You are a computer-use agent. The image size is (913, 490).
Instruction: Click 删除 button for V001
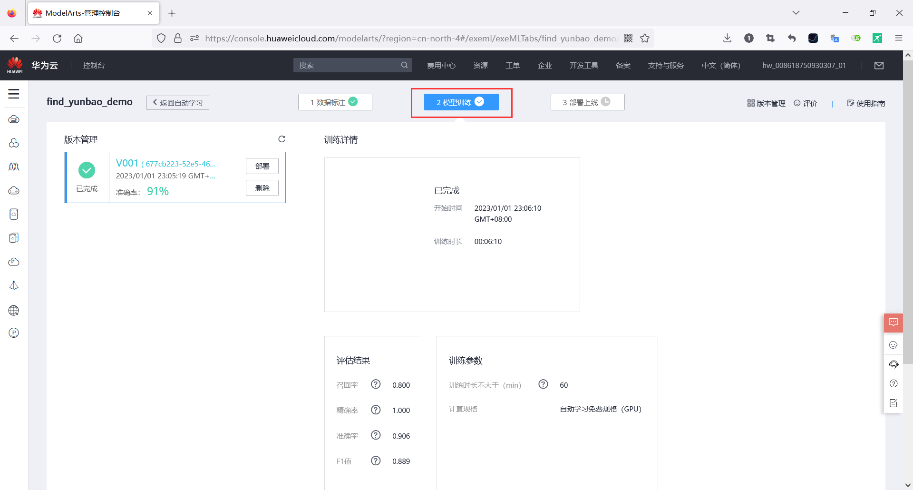click(262, 188)
